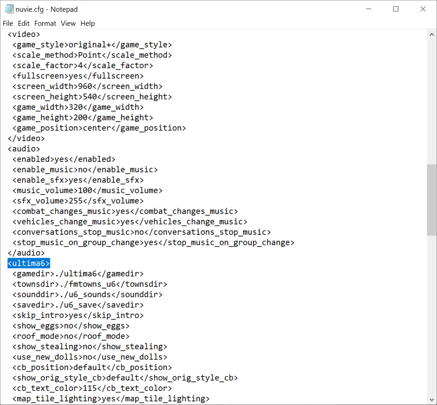Click the <audio> opening tag
Image resolution: width=437 pixels, height=405 pixels.
(x=24, y=149)
